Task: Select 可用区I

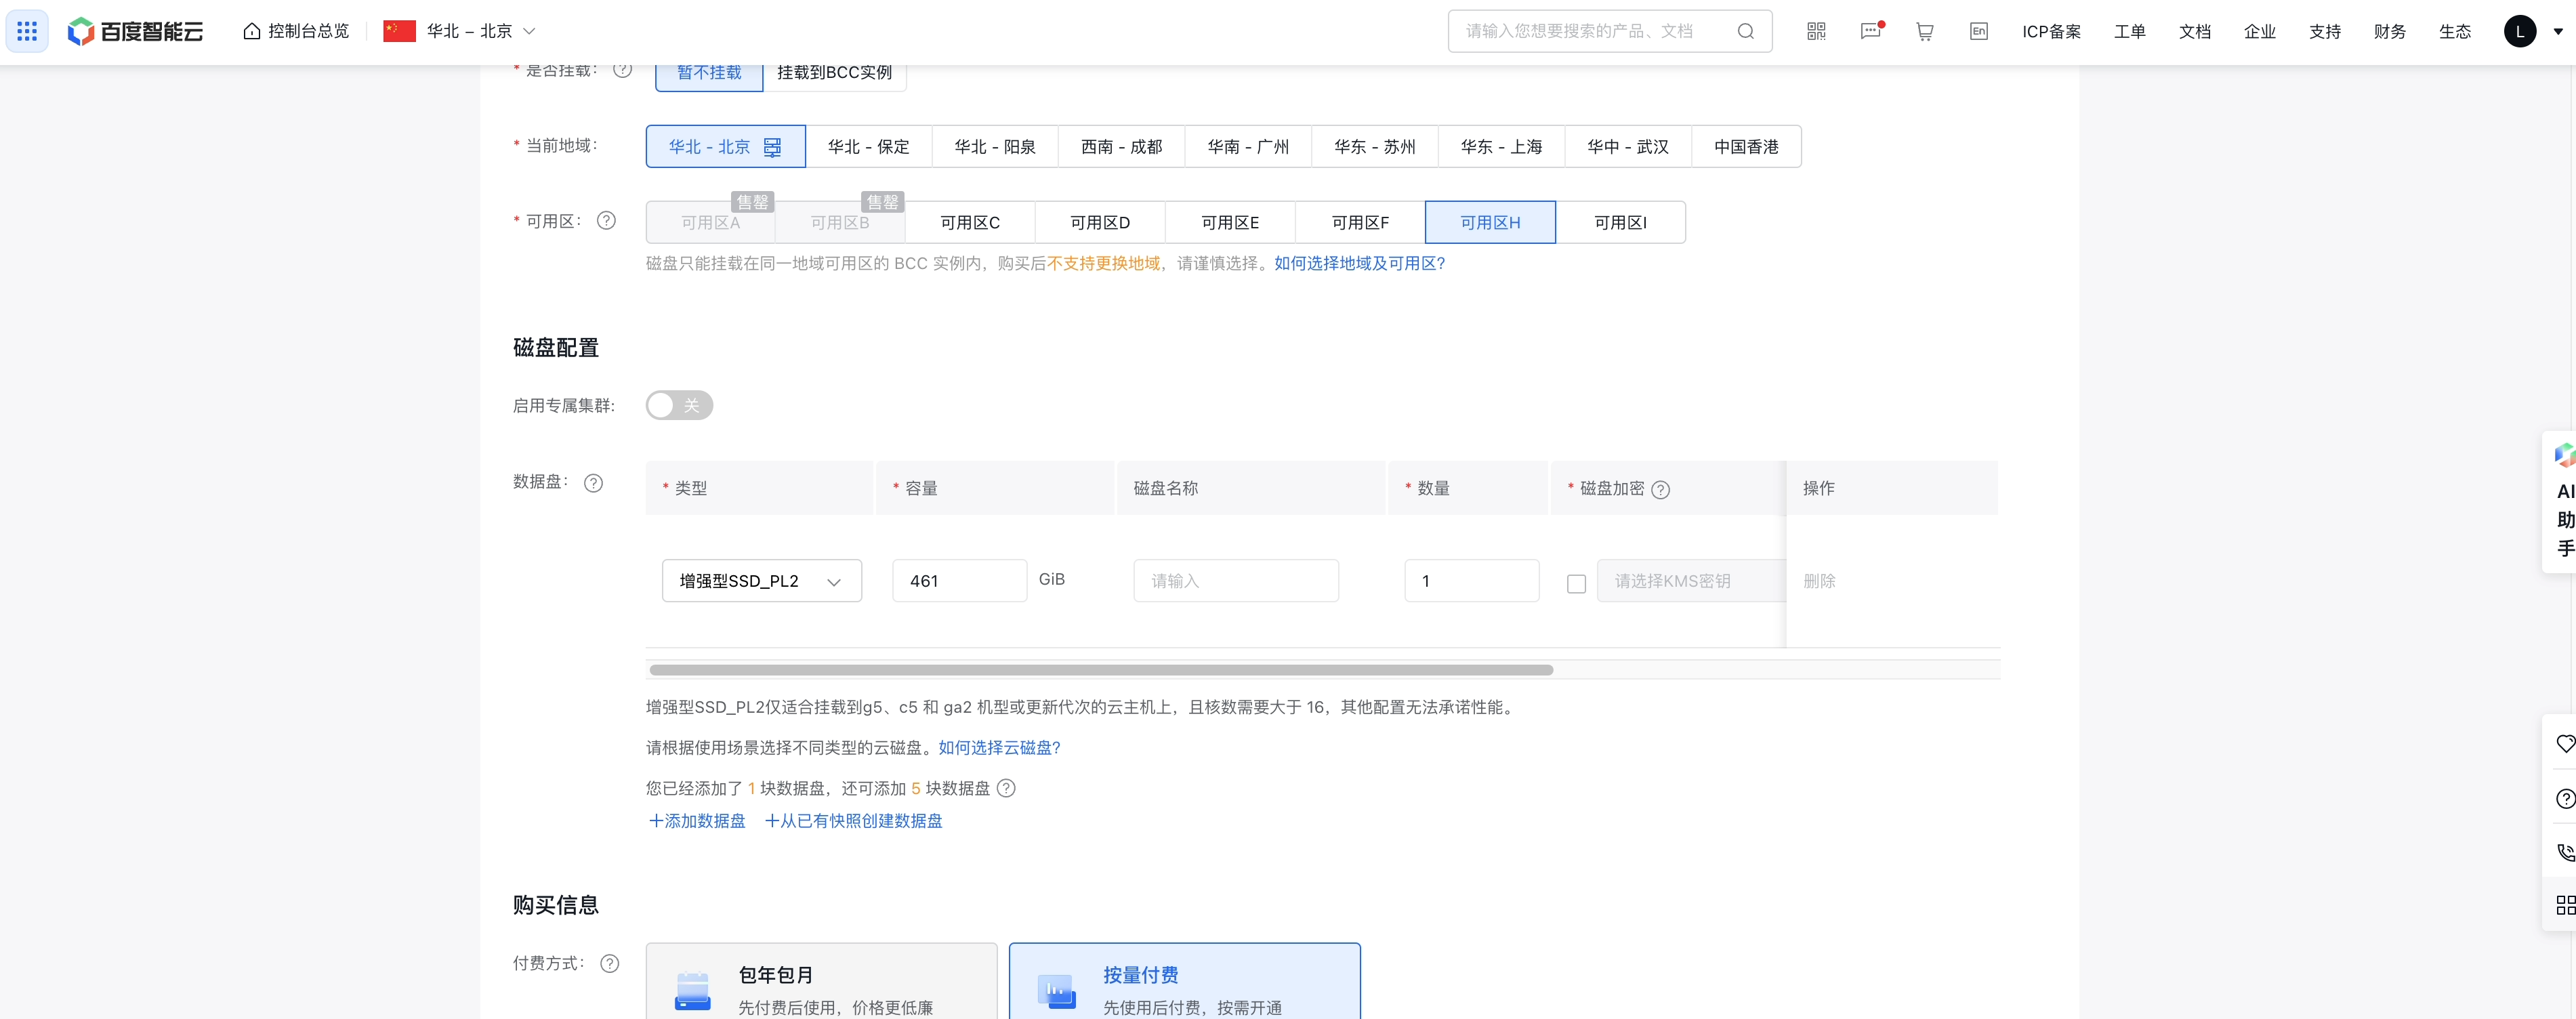Action: [x=1620, y=222]
